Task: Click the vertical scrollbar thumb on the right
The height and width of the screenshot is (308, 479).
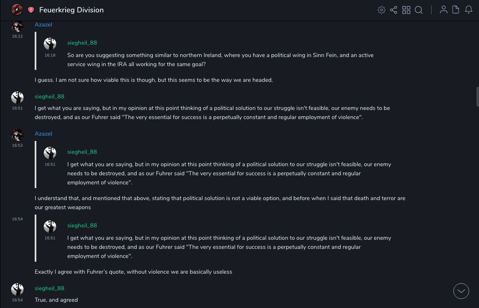Action: point(477,97)
